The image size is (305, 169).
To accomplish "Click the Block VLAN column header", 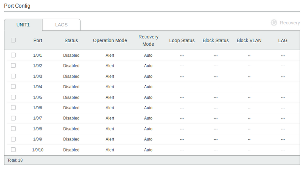I will (249, 40).
